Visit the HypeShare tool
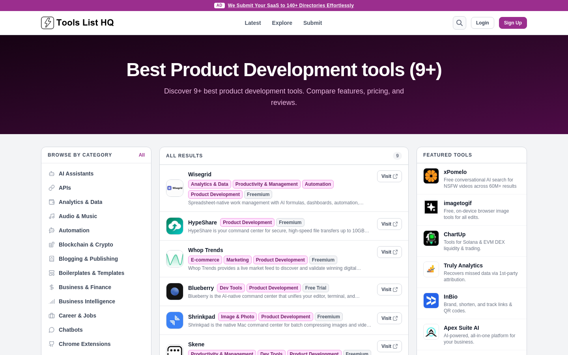Screen dimensions: 568x355 click(x=389, y=224)
